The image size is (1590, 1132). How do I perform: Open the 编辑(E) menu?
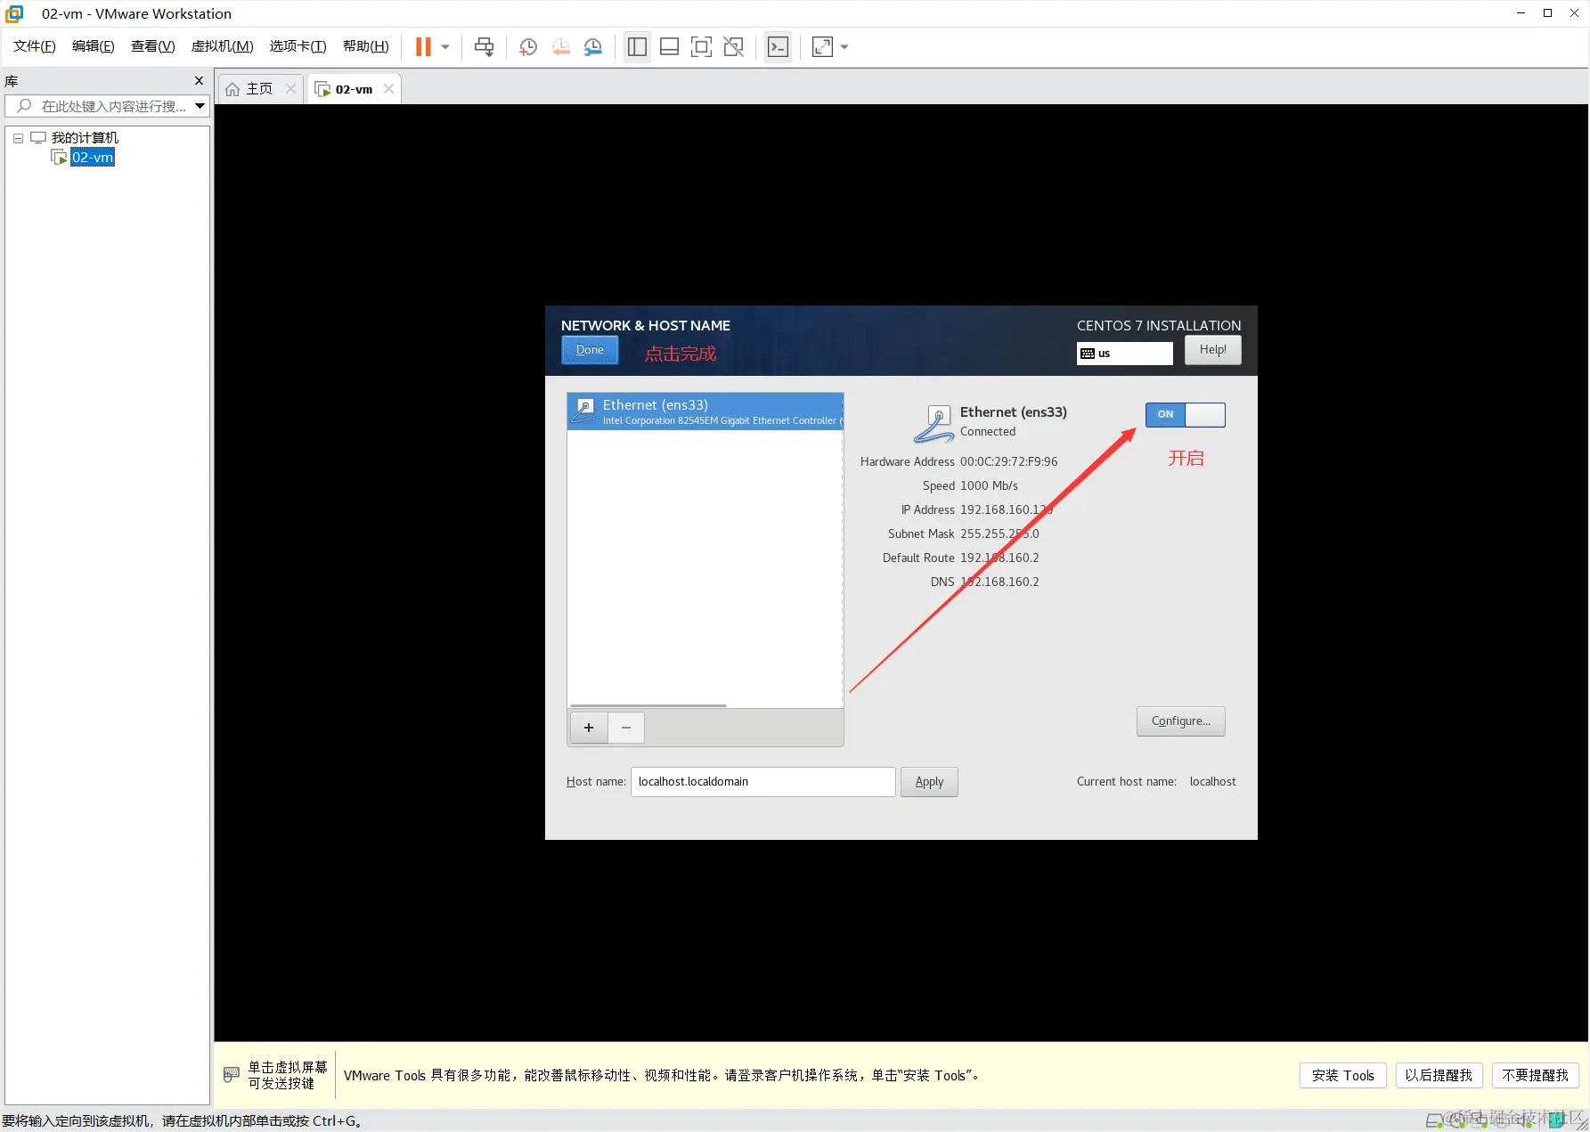click(x=93, y=46)
